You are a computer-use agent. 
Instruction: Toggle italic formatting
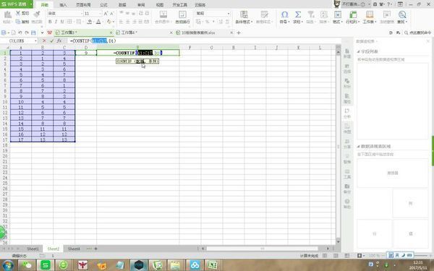tap(56, 22)
